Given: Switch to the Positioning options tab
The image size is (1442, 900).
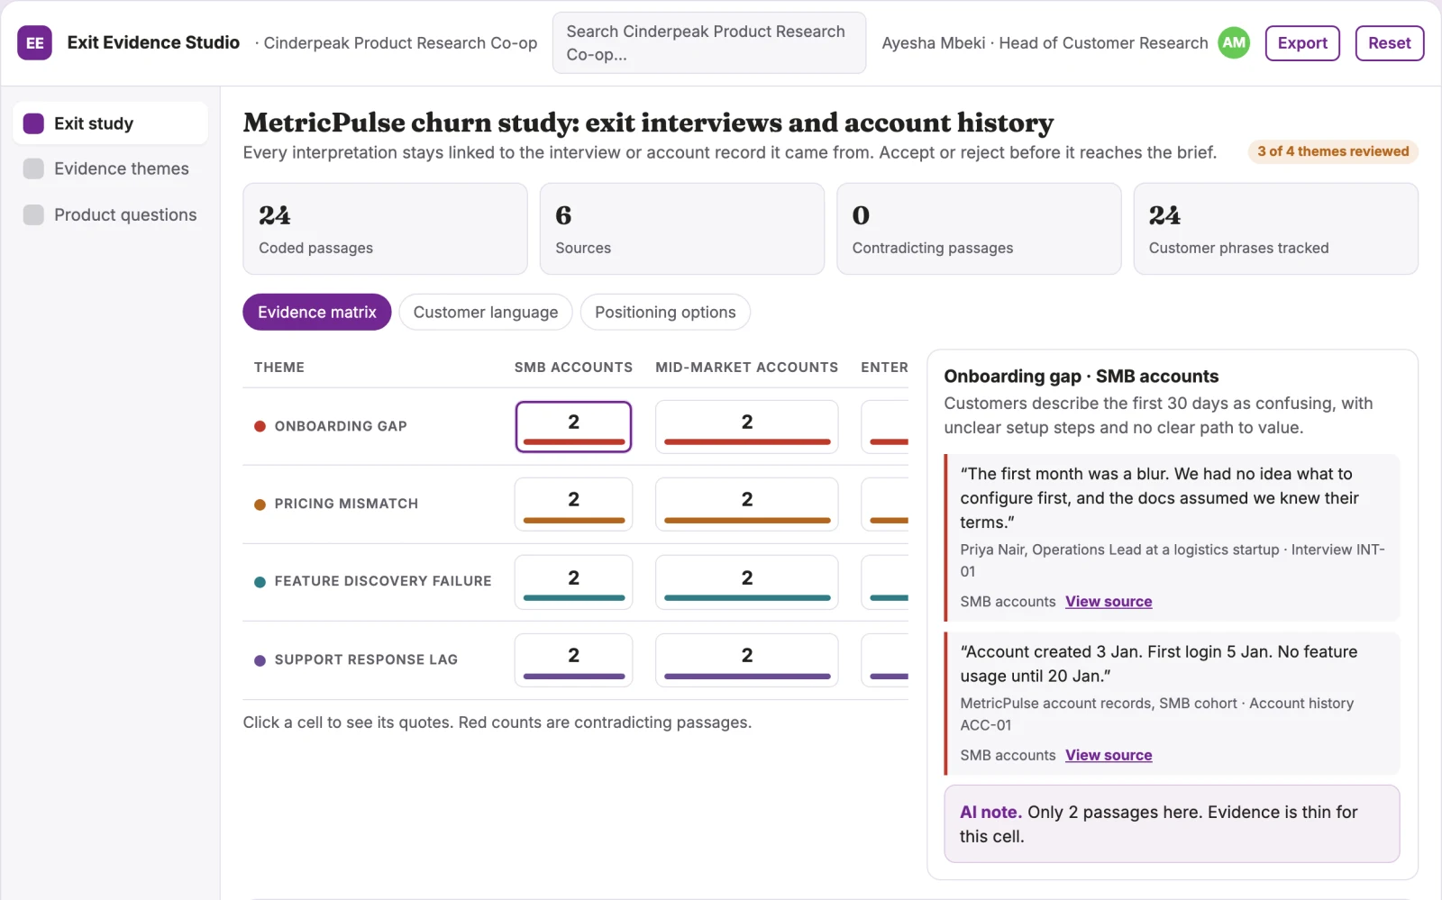Looking at the screenshot, I should 665,312.
